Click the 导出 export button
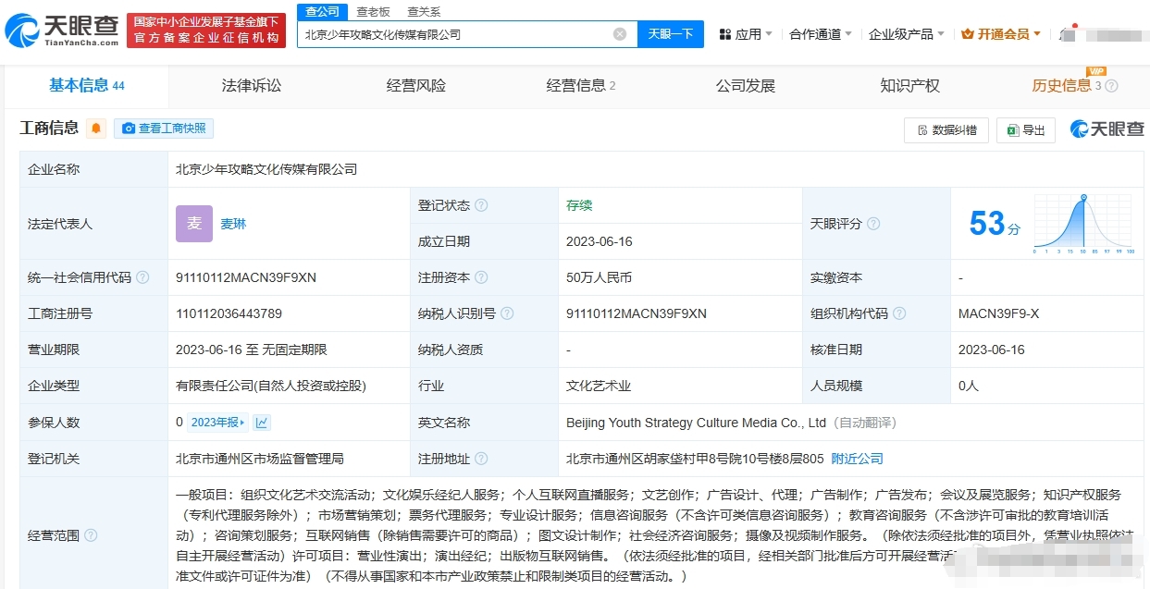 pos(1026,130)
